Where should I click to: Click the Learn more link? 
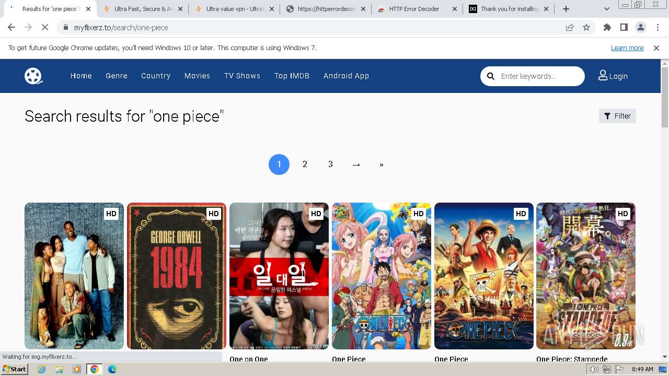(627, 48)
